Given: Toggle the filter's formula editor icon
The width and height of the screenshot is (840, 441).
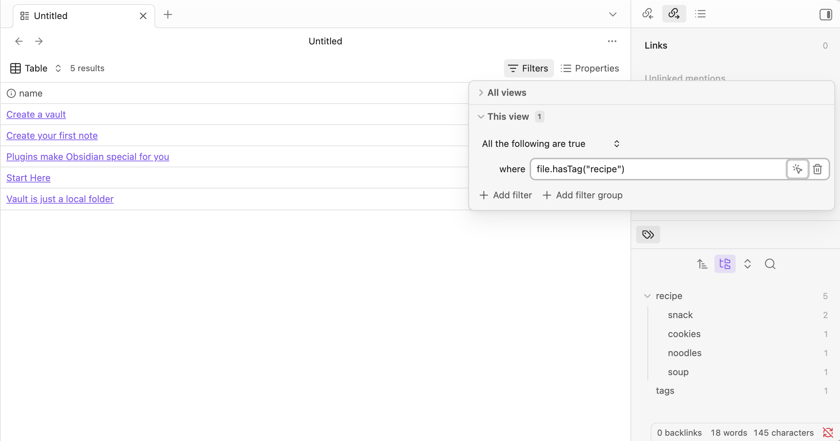Looking at the screenshot, I should 797,169.
